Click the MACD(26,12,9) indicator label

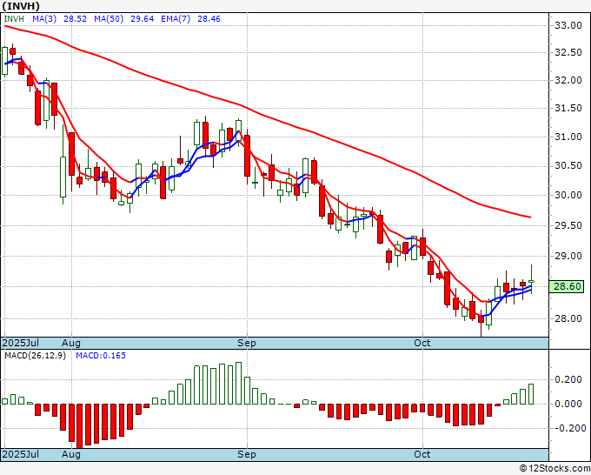click(x=35, y=356)
